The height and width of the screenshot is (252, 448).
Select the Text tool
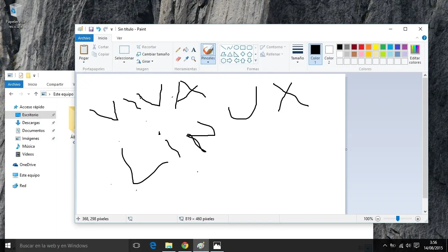click(x=193, y=50)
